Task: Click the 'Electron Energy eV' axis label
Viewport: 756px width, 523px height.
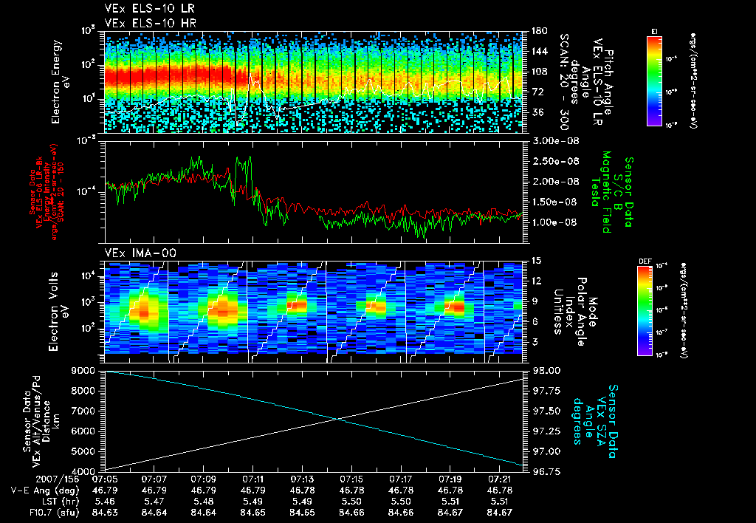Action: pyautogui.click(x=62, y=81)
